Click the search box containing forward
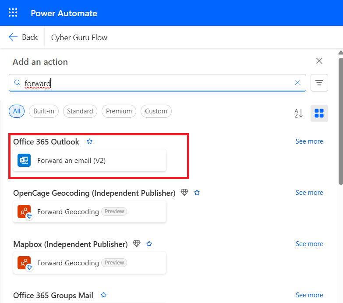 coord(157,83)
